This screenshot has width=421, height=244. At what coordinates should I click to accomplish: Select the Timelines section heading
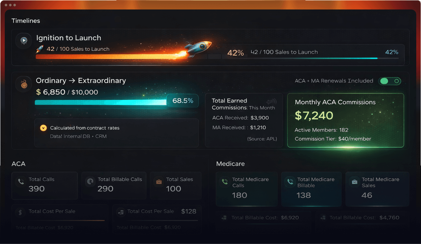pyautogui.click(x=26, y=21)
